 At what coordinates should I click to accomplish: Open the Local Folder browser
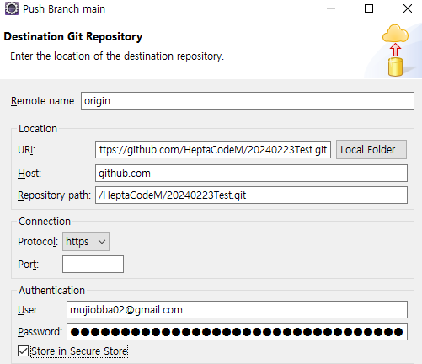click(x=371, y=150)
